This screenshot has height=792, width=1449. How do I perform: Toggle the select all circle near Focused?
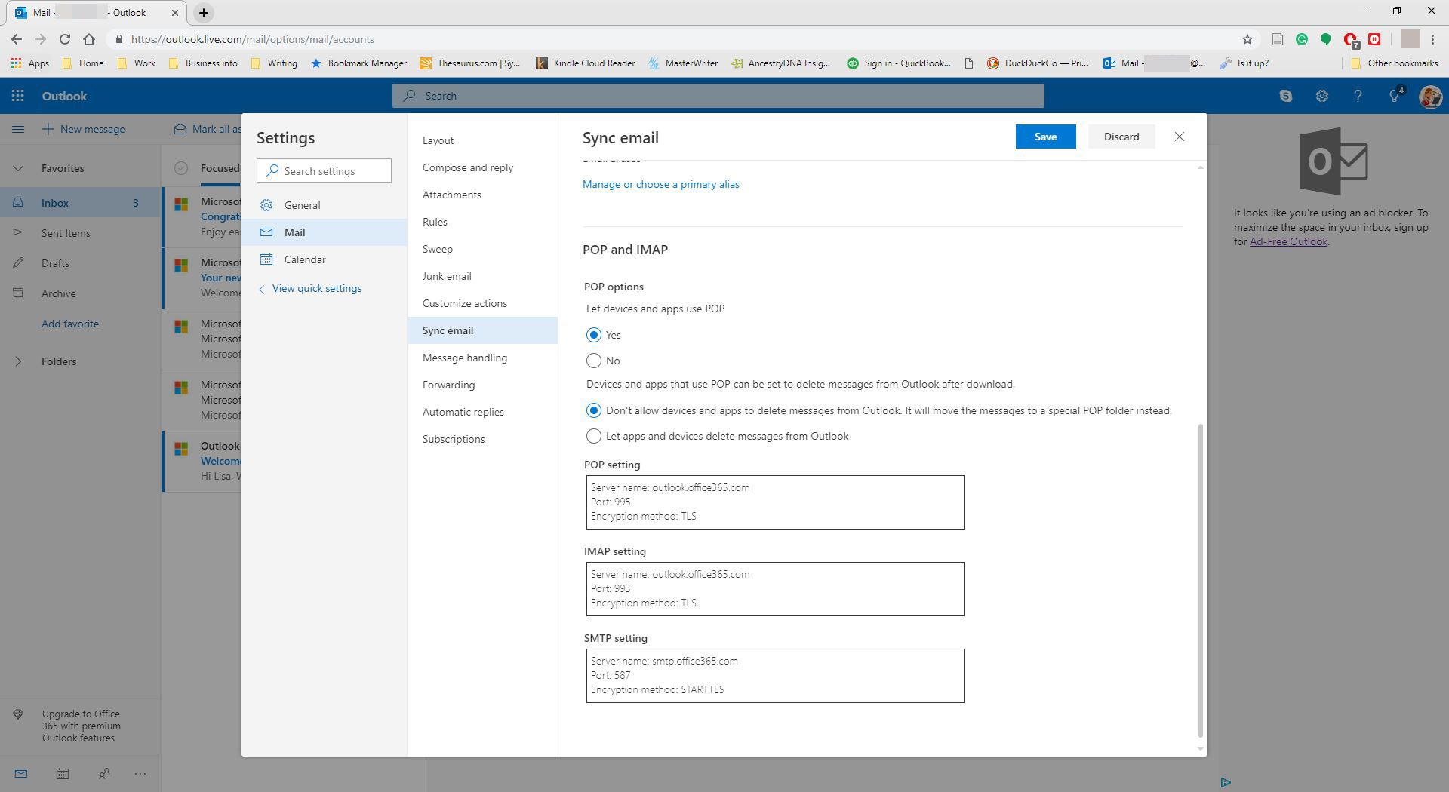(181, 168)
